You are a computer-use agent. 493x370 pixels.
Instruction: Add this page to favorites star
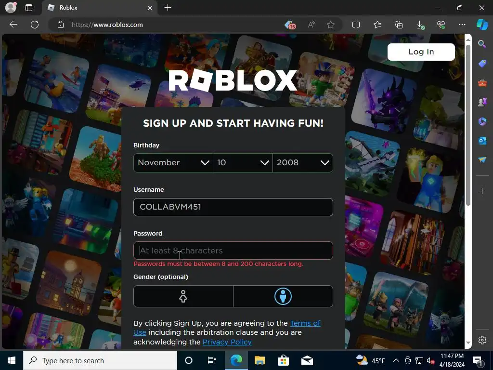[x=330, y=25]
